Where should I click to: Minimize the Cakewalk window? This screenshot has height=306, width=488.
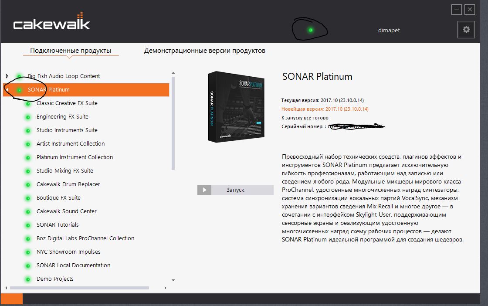(457, 10)
